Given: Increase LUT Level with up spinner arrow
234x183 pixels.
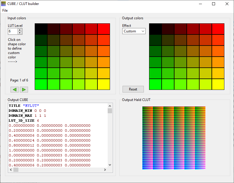Looking at the screenshot, I should [20, 30].
